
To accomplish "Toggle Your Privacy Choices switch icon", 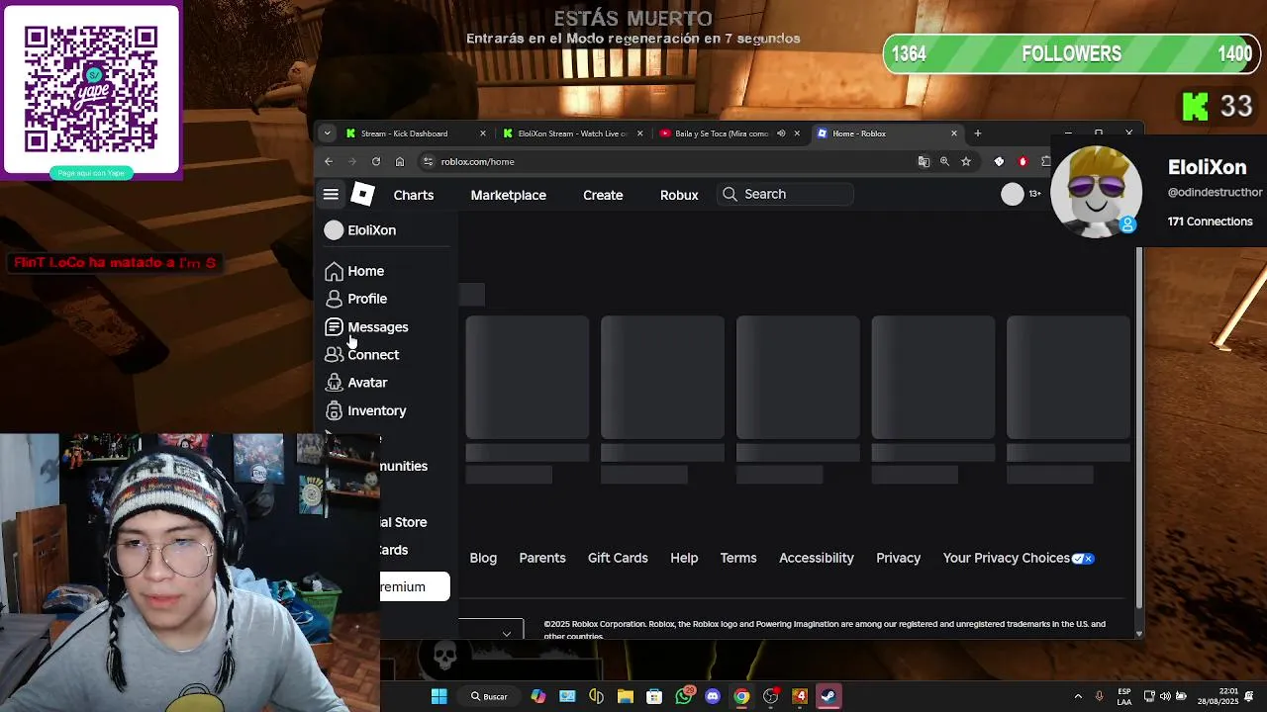I will tap(1083, 558).
